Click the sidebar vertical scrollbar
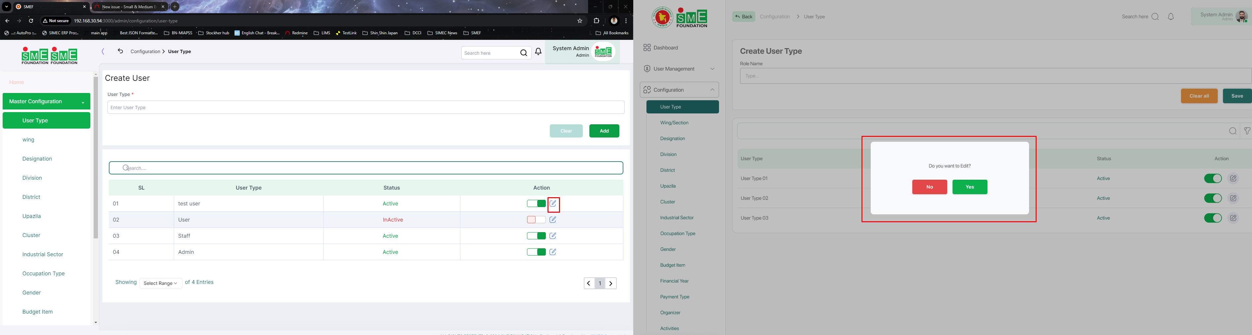 [96, 158]
